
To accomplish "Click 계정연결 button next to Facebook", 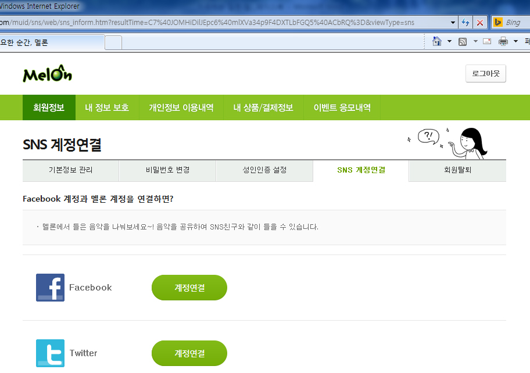I will (189, 288).
